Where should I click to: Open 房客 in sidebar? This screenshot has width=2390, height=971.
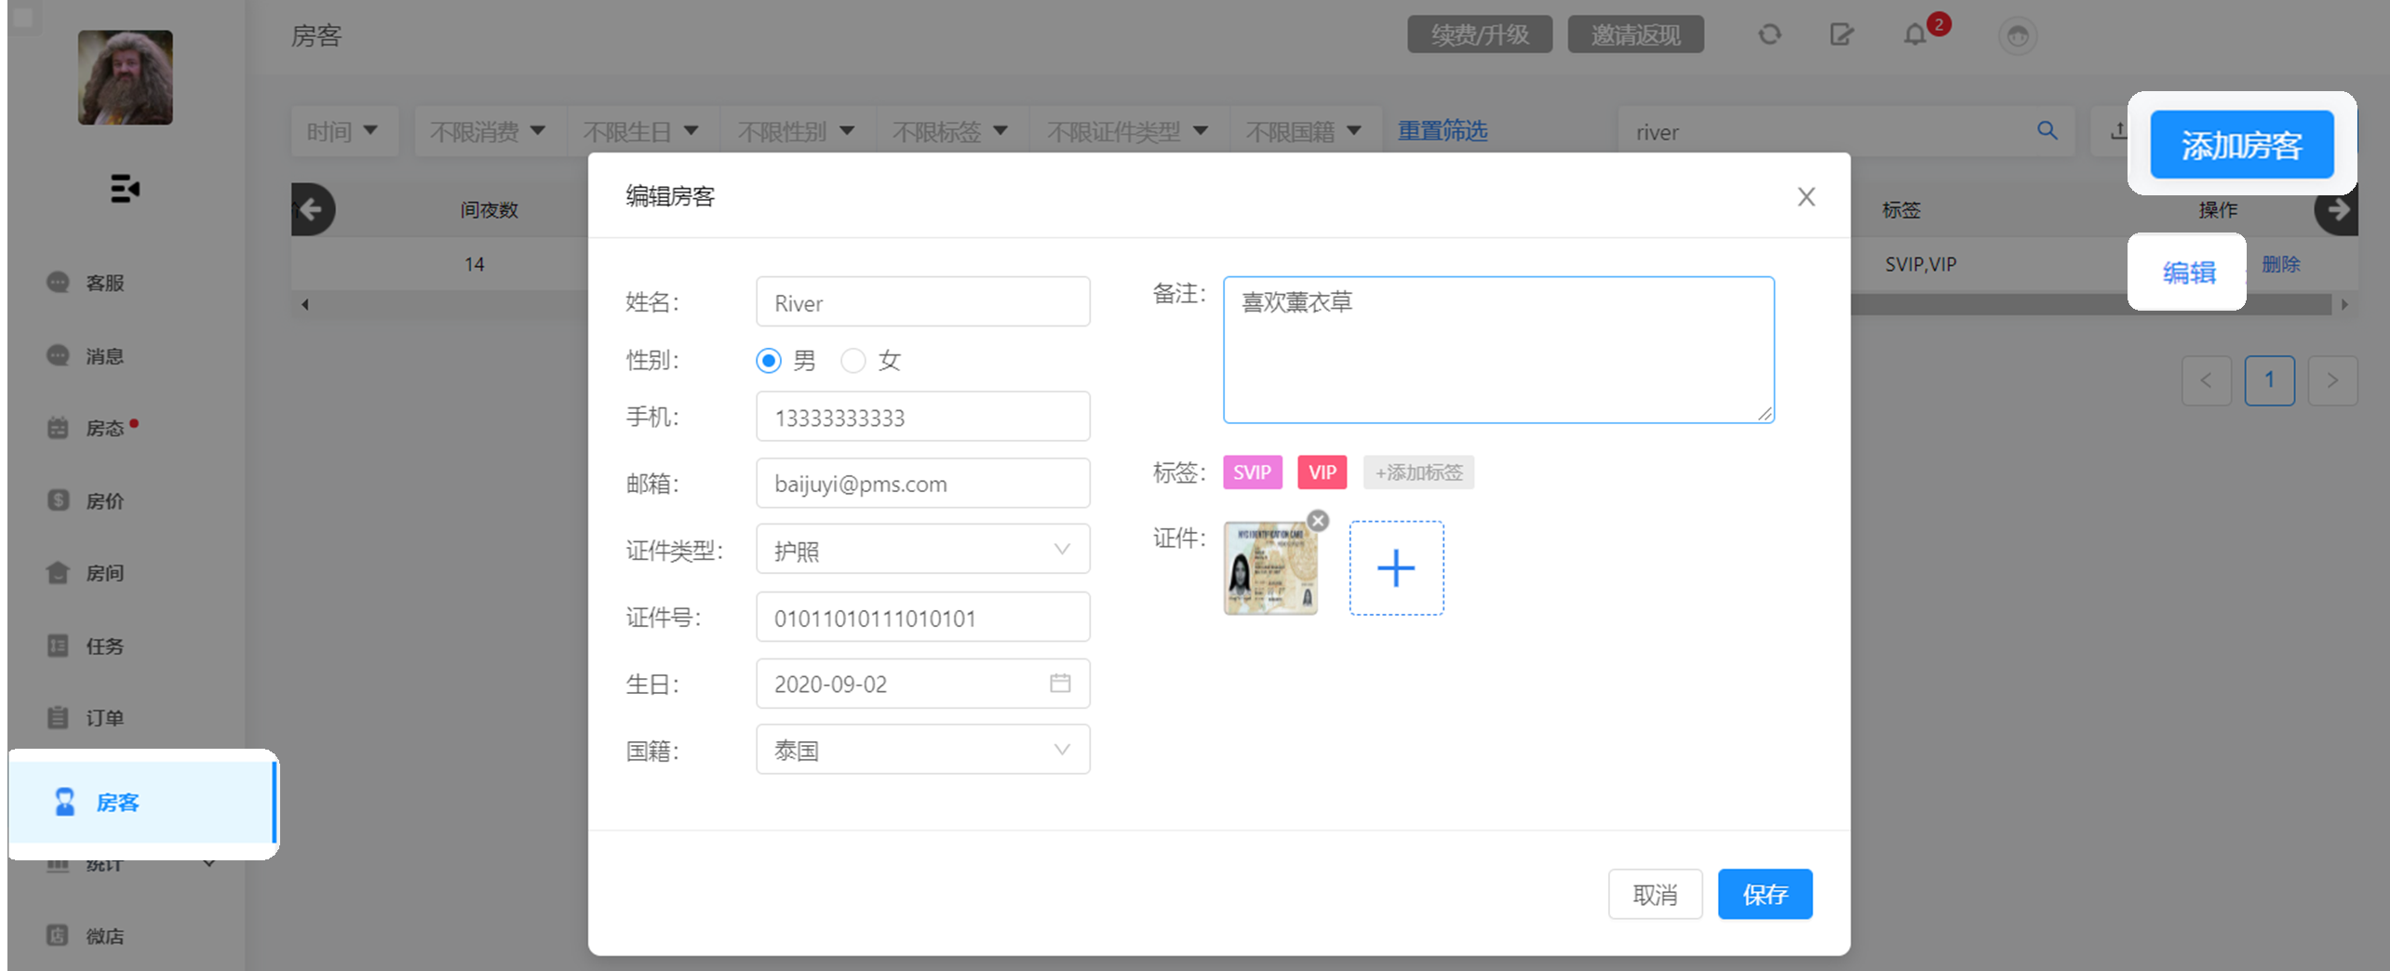point(143,802)
